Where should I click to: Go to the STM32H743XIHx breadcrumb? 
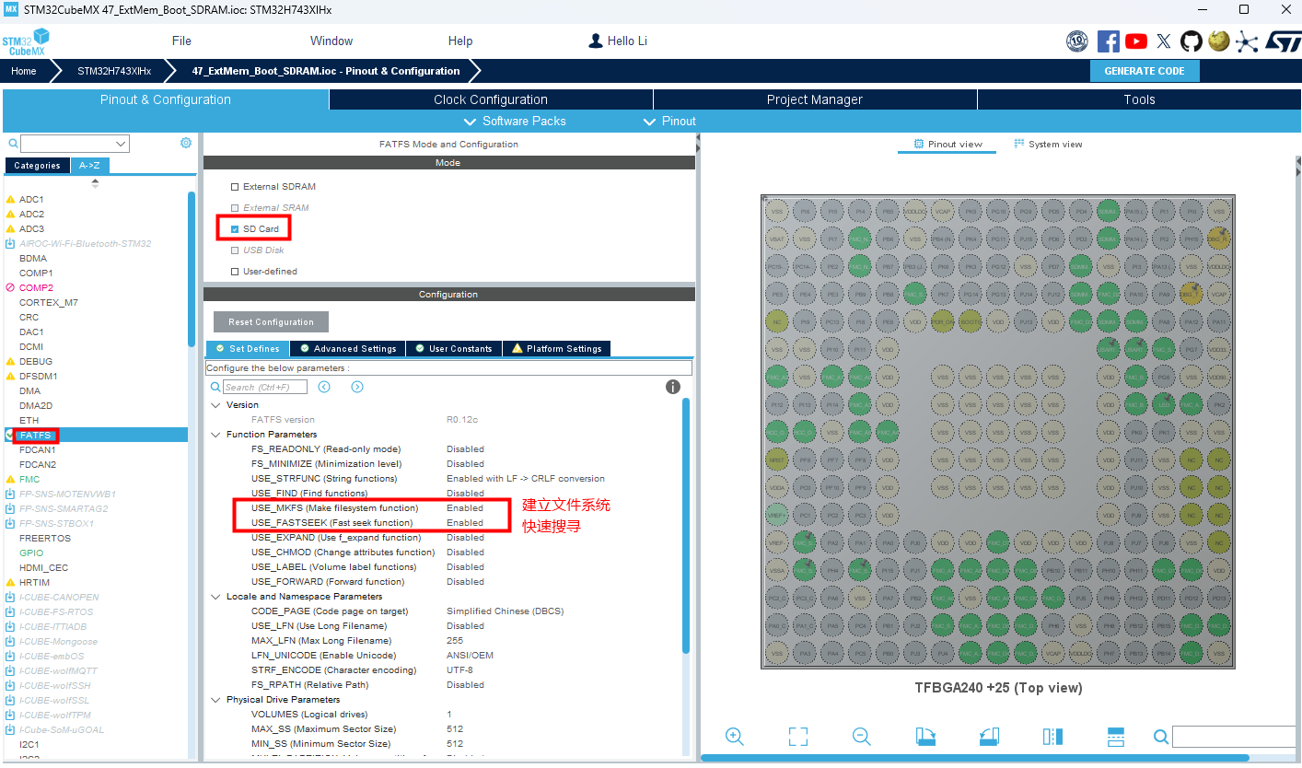click(x=114, y=71)
